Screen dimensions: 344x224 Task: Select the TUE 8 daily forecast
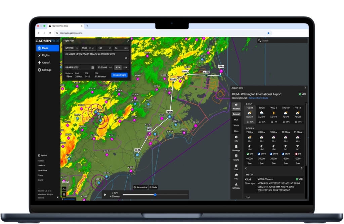261,115
